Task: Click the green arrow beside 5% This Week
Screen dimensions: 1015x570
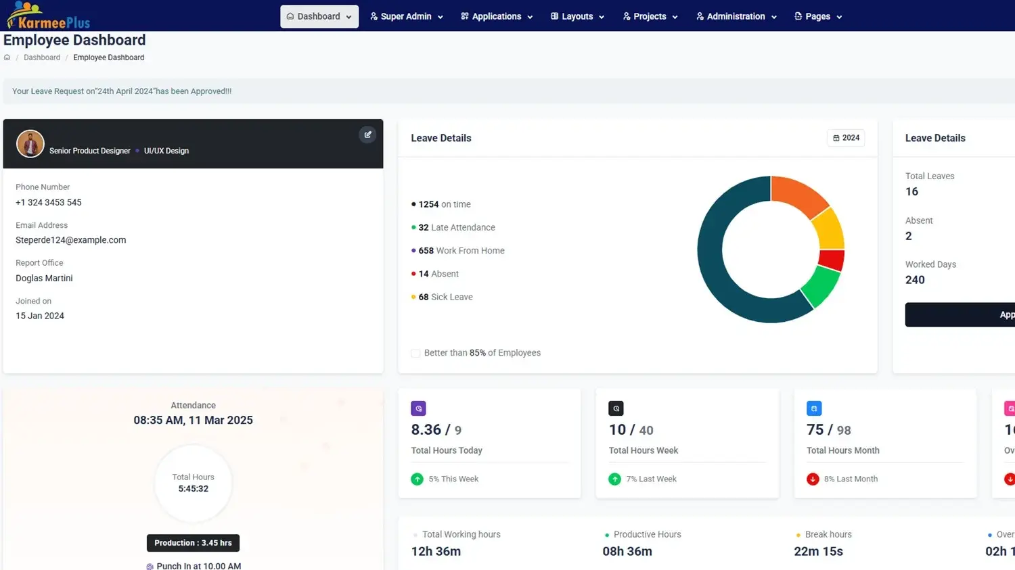Action: click(417, 479)
